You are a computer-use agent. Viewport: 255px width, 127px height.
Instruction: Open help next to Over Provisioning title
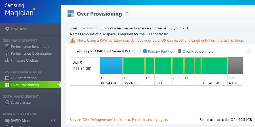(x=127, y=13)
